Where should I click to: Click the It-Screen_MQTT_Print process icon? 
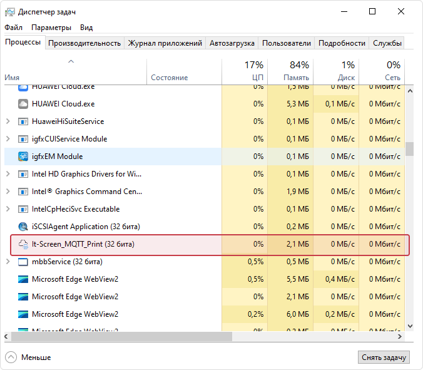coord(23,244)
